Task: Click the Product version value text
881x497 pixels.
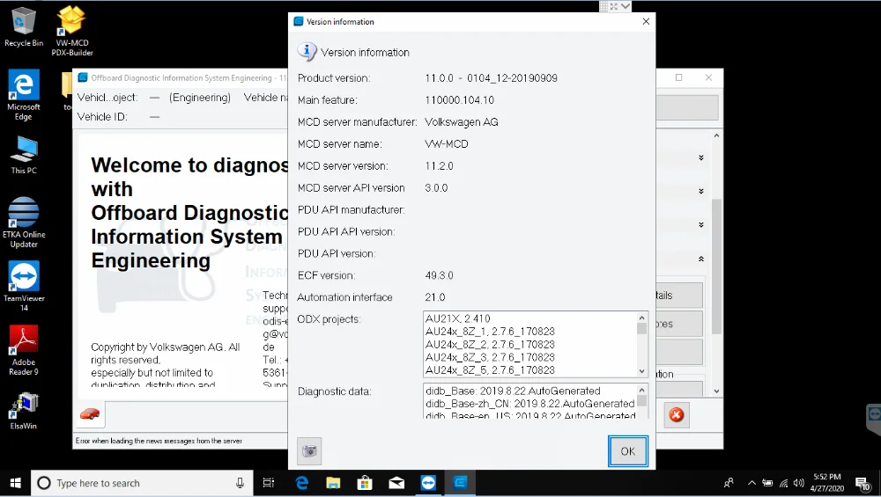Action: [491, 78]
